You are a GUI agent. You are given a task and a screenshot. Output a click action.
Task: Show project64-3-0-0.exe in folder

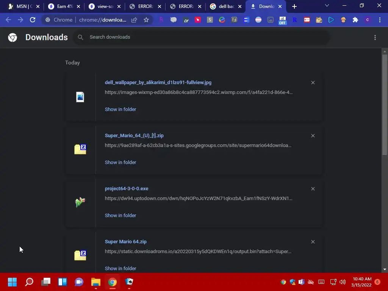(x=120, y=215)
